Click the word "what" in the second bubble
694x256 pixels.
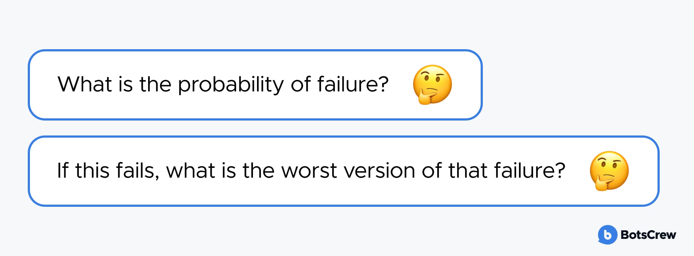pyautogui.click(x=191, y=171)
